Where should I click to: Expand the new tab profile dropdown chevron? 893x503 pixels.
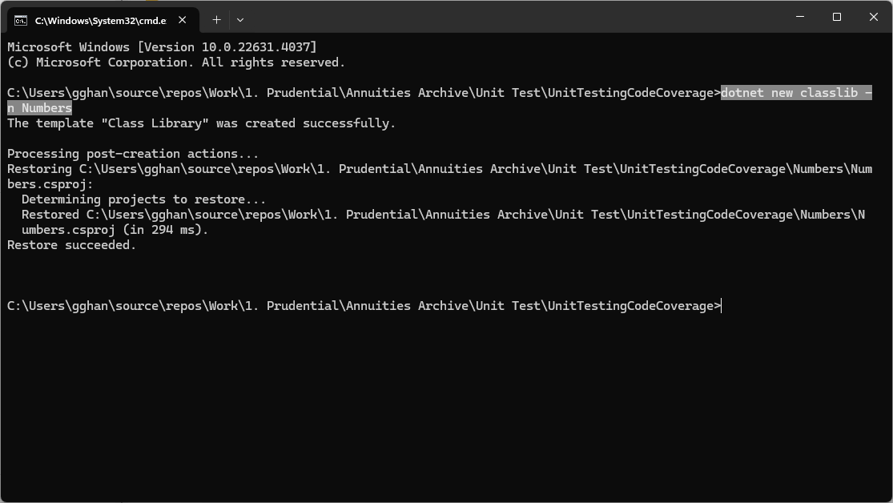click(x=240, y=20)
